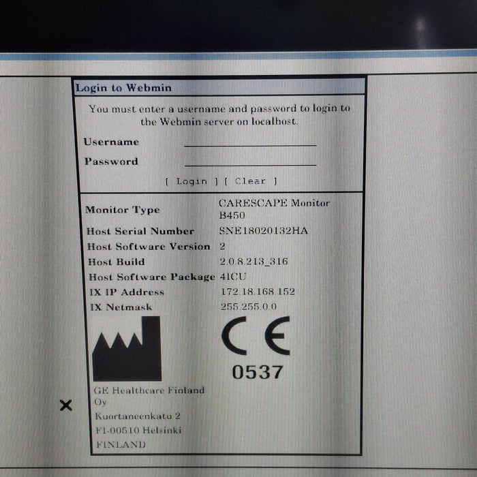Click the Clear button
477x477 pixels.
click(x=251, y=181)
